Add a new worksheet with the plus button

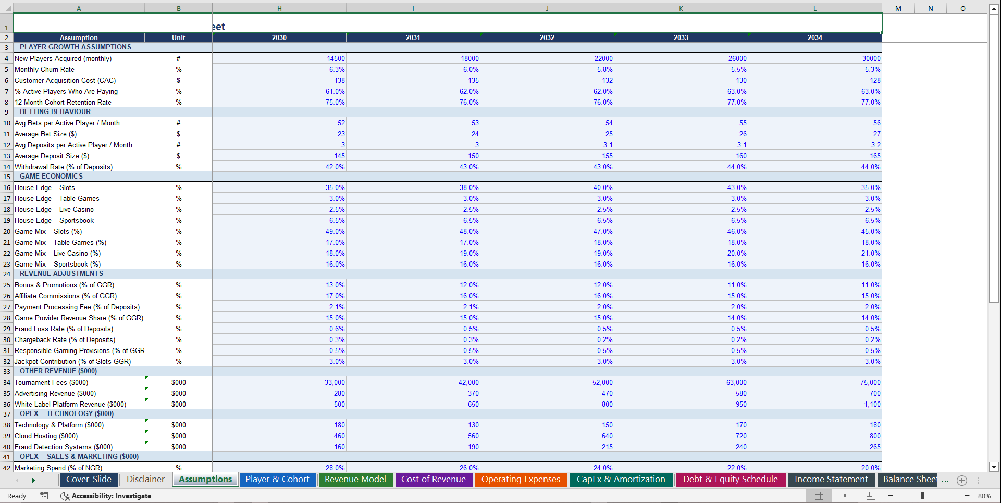click(962, 480)
